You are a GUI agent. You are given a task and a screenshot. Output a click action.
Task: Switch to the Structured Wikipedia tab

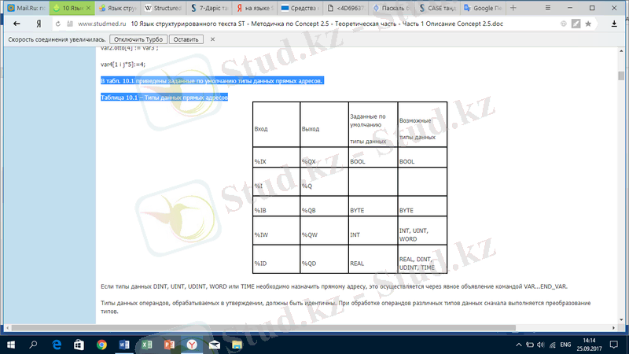click(x=163, y=8)
